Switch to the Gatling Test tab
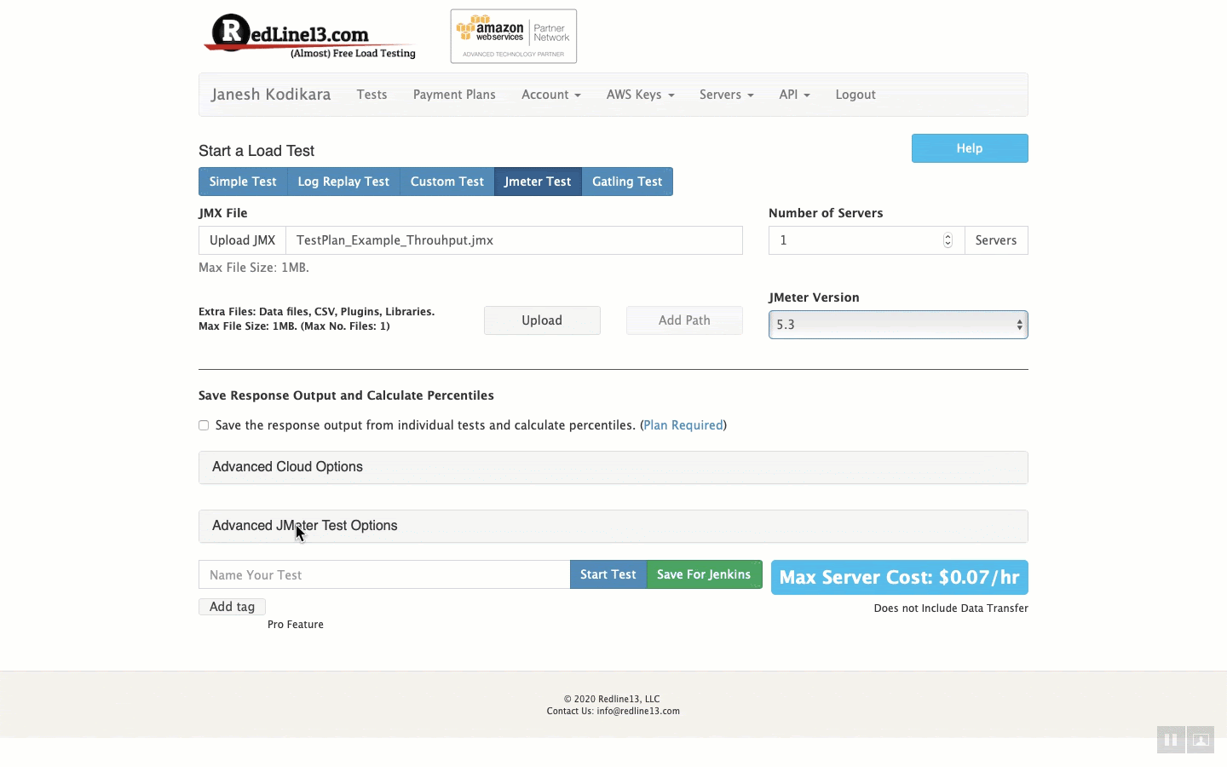The height and width of the screenshot is (767, 1227). 627,182
